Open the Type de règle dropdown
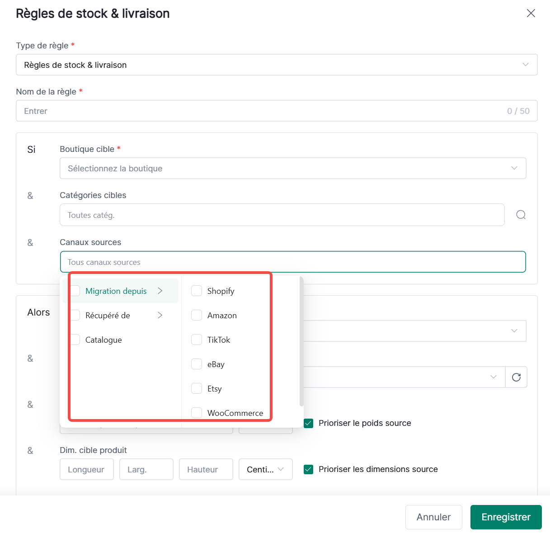Image resolution: width=550 pixels, height=533 pixels. (277, 65)
